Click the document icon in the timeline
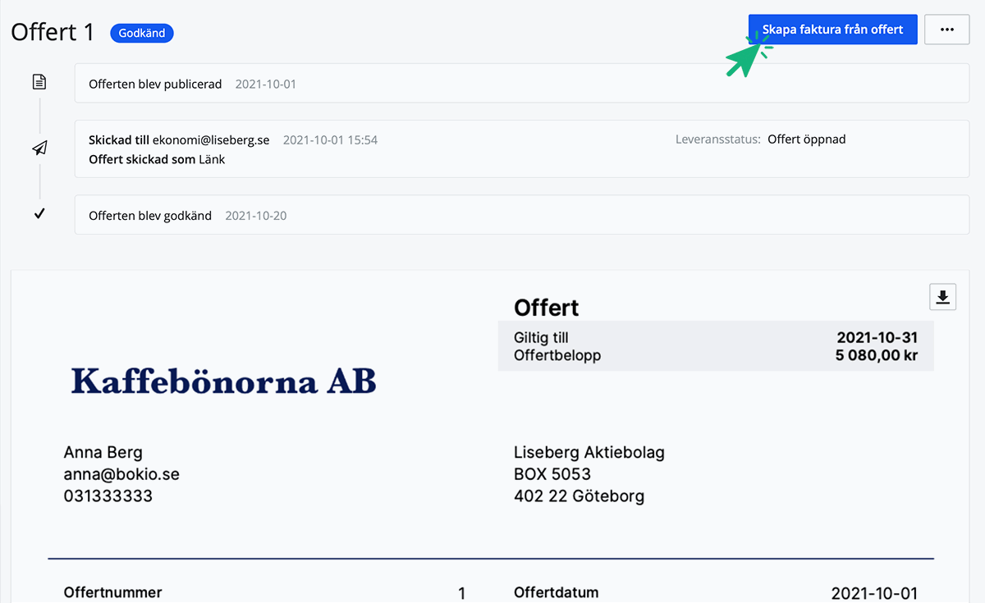Image resolution: width=985 pixels, height=603 pixels. coord(39,82)
